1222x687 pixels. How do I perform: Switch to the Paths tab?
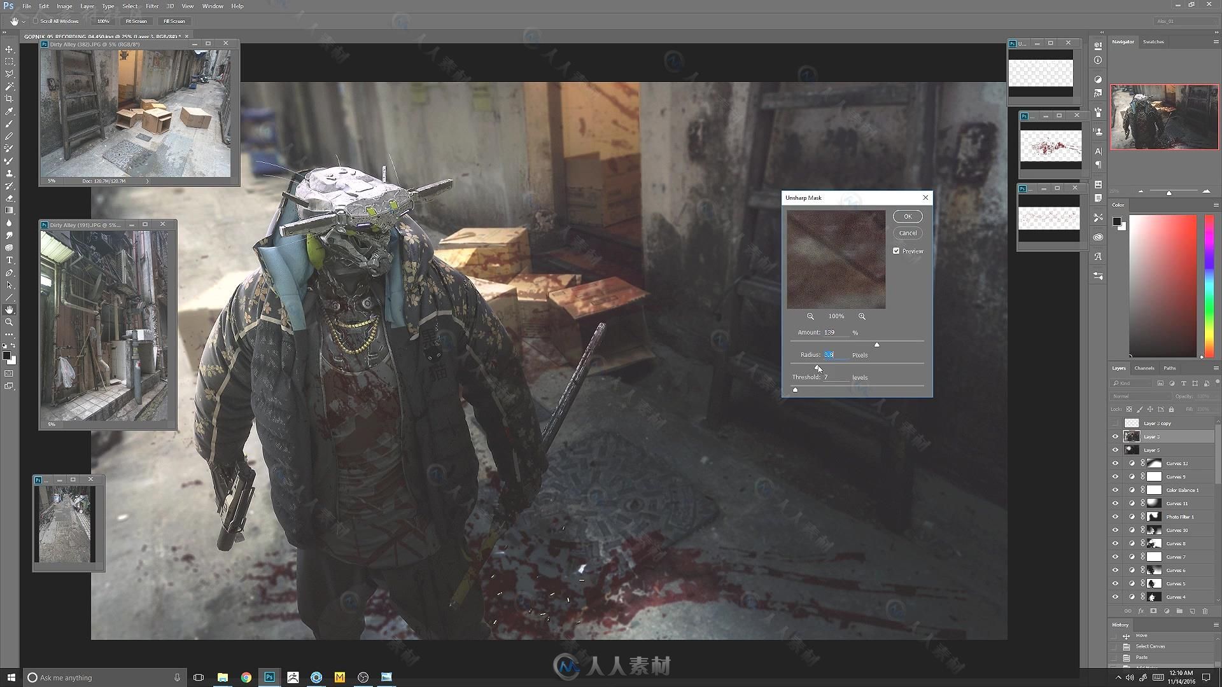1170,368
